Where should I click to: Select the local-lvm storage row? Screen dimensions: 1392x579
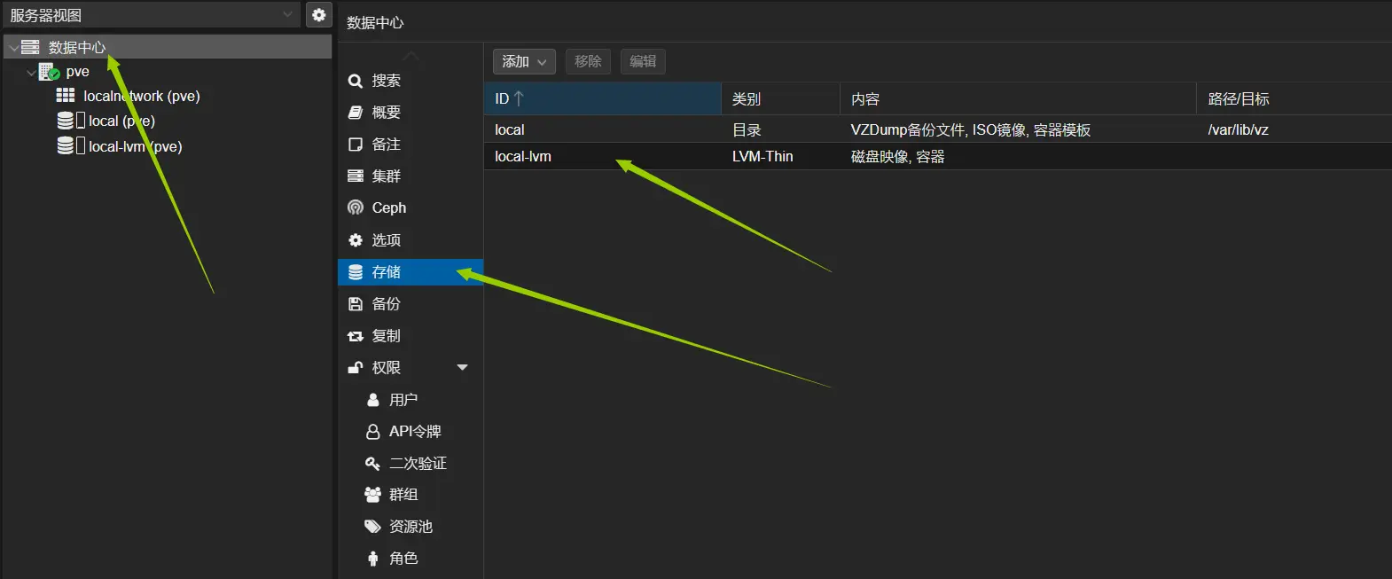coord(523,157)
